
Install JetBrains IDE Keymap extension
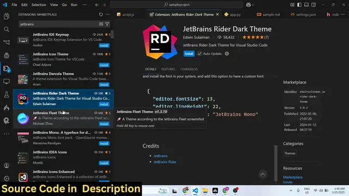tap(104, 46)
